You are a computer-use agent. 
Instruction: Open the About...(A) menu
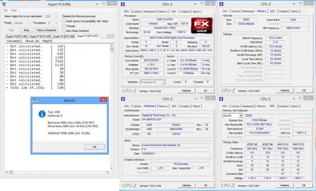[x=32, y=41]
